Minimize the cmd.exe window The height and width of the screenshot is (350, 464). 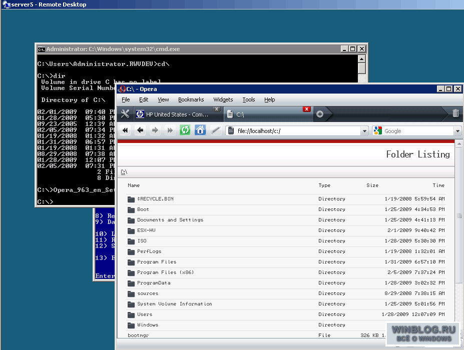point(344,49)
